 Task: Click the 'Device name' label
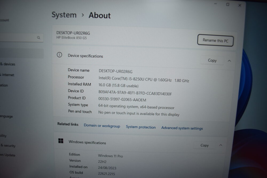tap(78, 70)
